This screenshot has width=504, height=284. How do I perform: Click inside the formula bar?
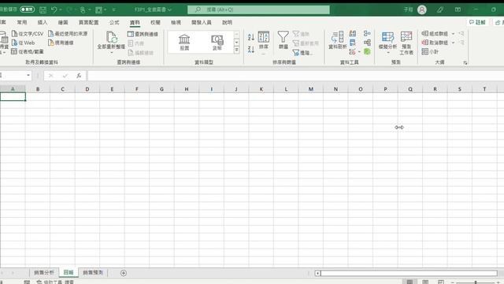tap(295, 76)
